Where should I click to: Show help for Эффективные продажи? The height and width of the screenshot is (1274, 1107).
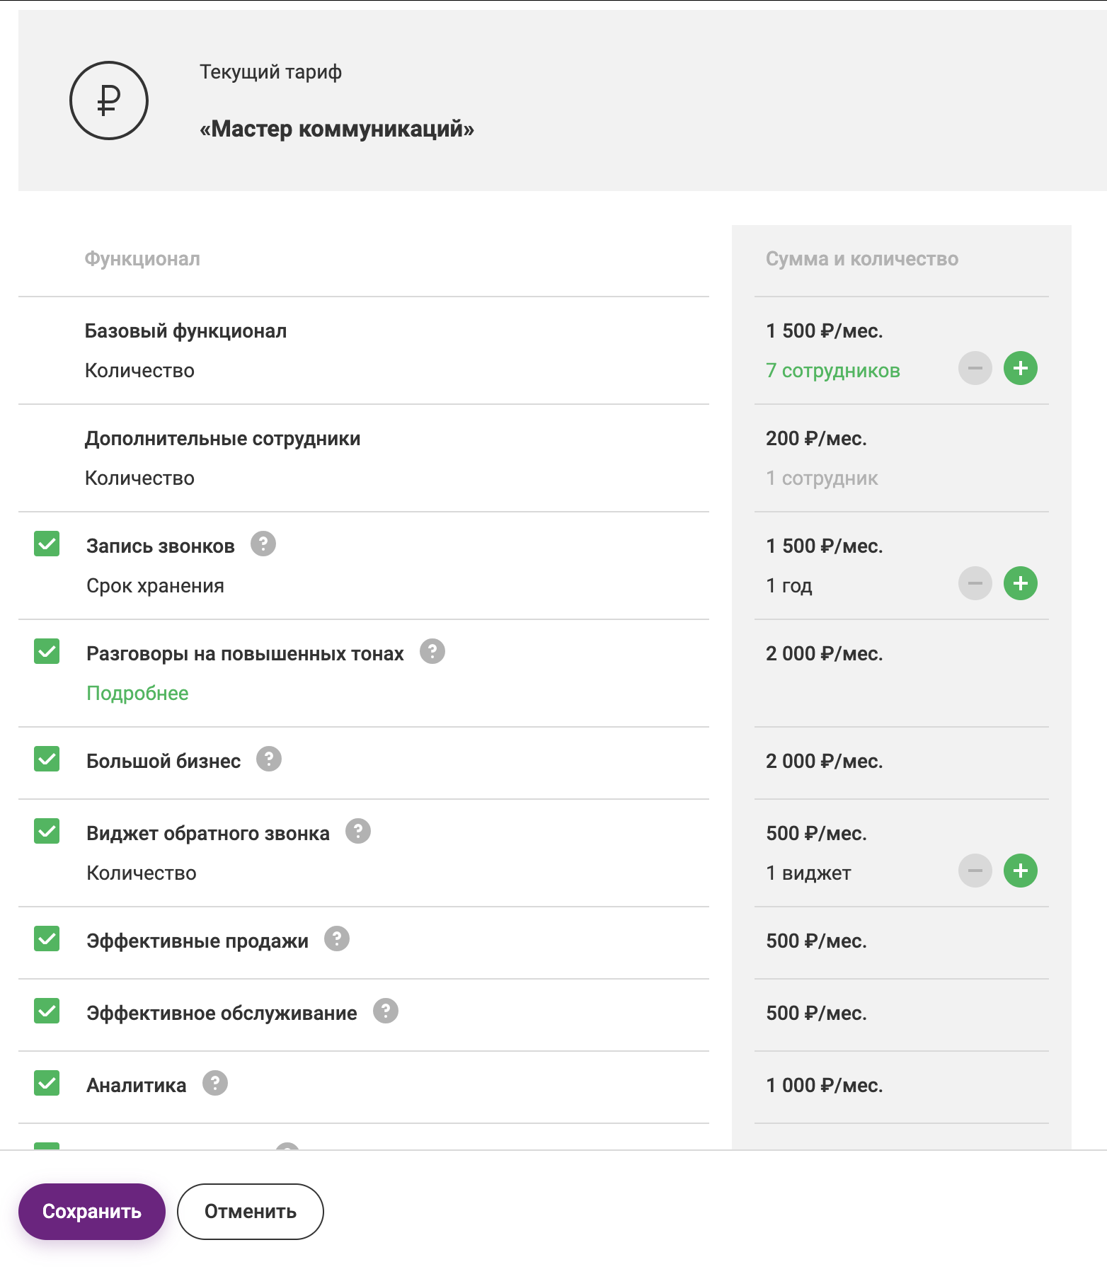pos(337,939)
